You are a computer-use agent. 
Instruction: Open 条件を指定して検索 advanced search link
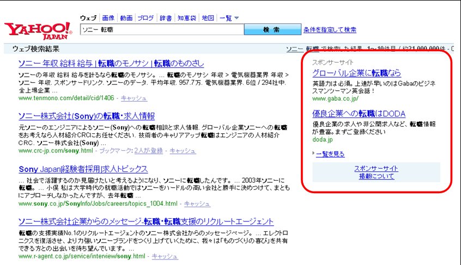330,29
